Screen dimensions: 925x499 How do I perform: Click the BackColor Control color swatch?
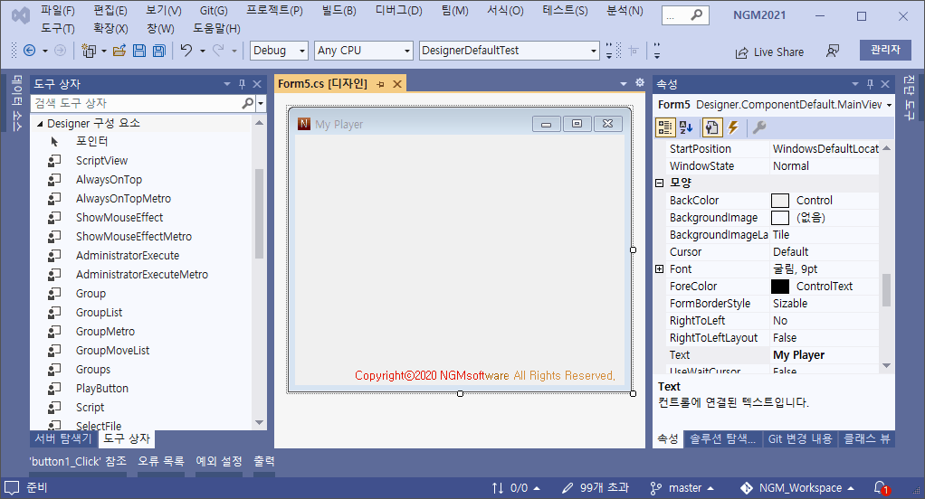pos(780,201)
